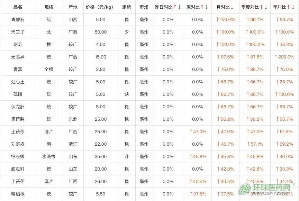Click the 环球医药网 globe logo
The width and height of the screenshot is (299, 201).
point(246,189)
